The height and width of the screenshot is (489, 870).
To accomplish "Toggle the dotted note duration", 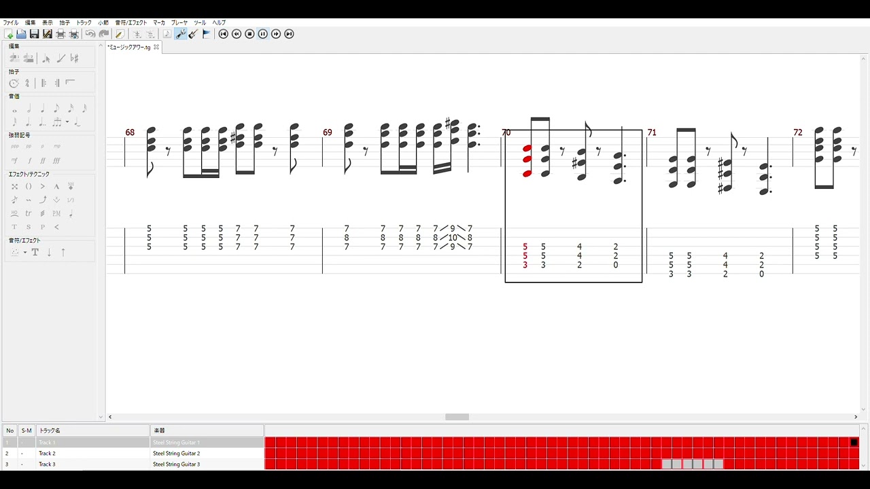I will click(x=29, y=122).
